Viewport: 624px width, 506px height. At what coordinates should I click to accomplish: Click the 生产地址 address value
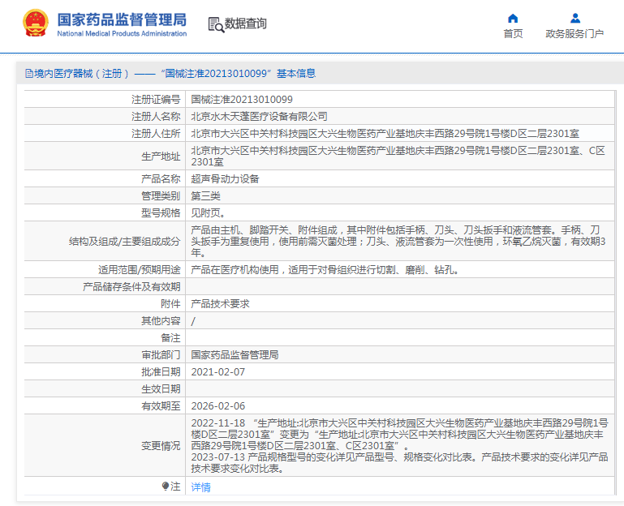click(398, 157)
